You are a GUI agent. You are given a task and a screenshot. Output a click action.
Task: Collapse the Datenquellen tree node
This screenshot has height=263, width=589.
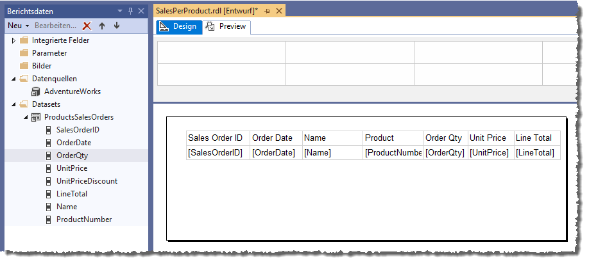(13, 79)
